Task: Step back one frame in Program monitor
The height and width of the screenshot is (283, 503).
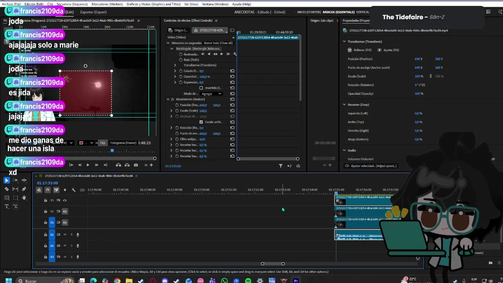Action: 80,165
